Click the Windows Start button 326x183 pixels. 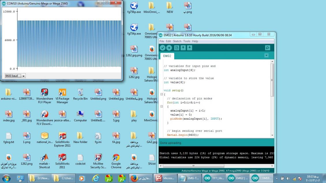click(x=6, y=178)
